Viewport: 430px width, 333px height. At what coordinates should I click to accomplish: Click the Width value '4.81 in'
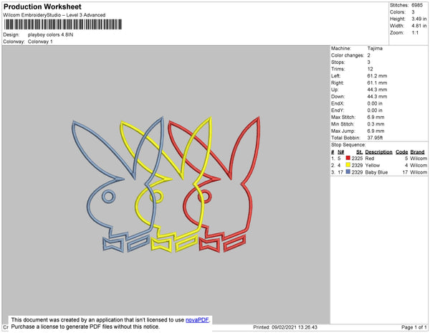[419, 26]
